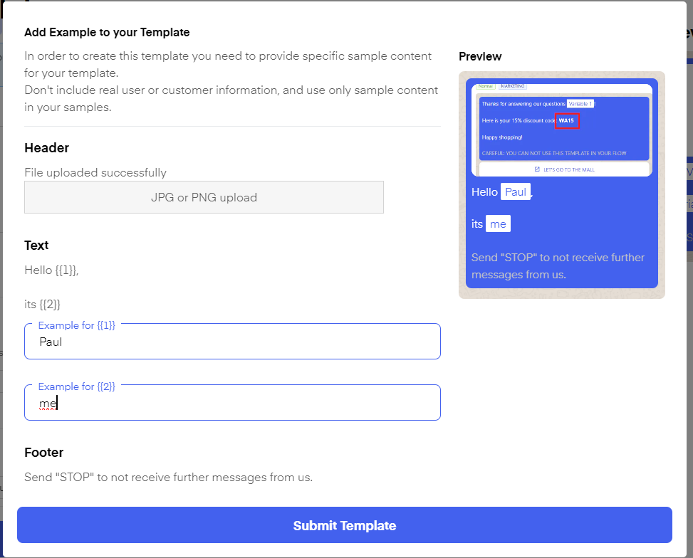Screen dimensions: 693x558
Task: Select the Variable 1 chip in preview
Action: coord(580,104)
